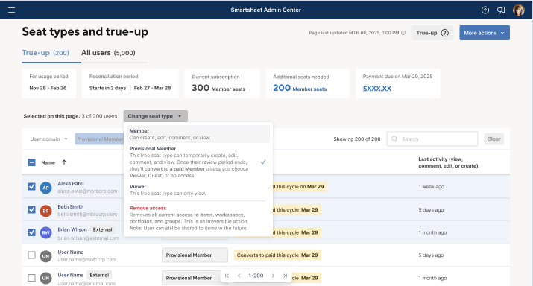Viewport: 533px width, 286px height.
Task: Click alexa.patel@mbfcorp.com email text
Action: click(87, 191)
